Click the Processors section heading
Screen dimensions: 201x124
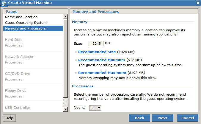[83, 86]
